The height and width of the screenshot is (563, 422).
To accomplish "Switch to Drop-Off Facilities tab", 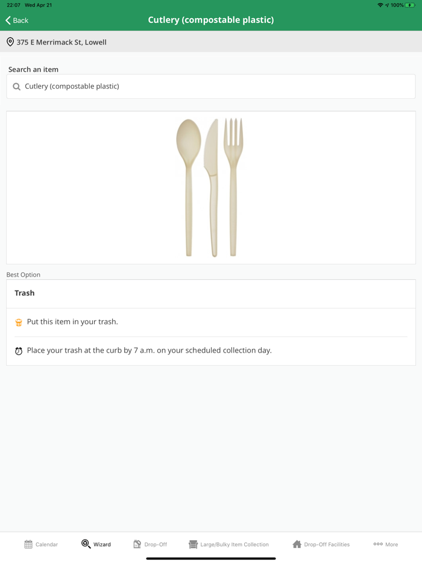I will (x=321, y=544).
